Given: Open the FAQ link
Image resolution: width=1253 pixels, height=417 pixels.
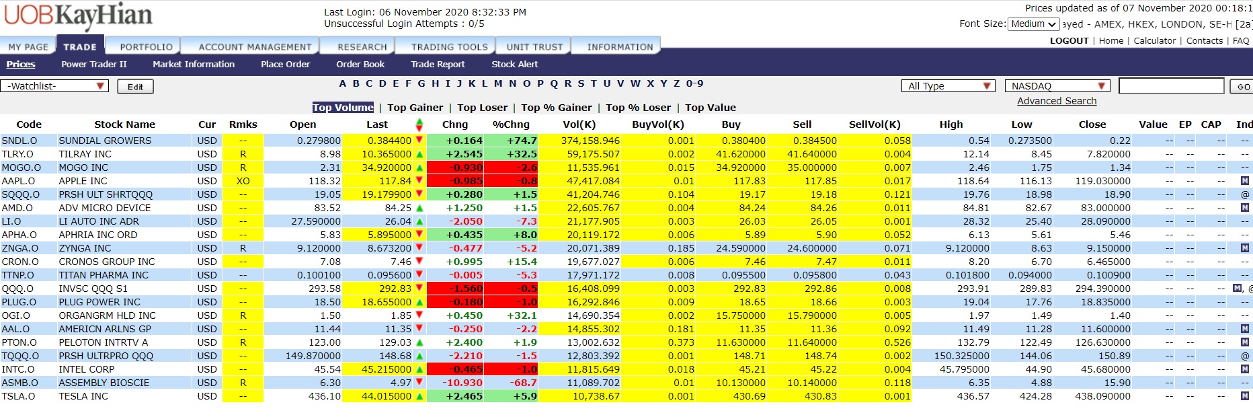Looking at the screenshot, I should click(x=1241, y=41).
